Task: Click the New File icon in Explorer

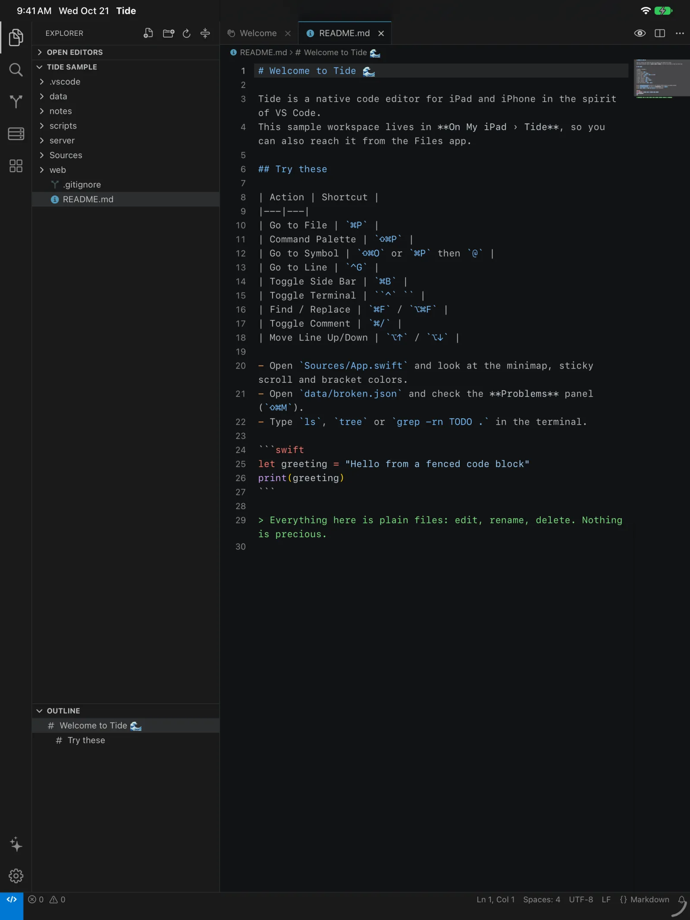Action: (148, 33)
